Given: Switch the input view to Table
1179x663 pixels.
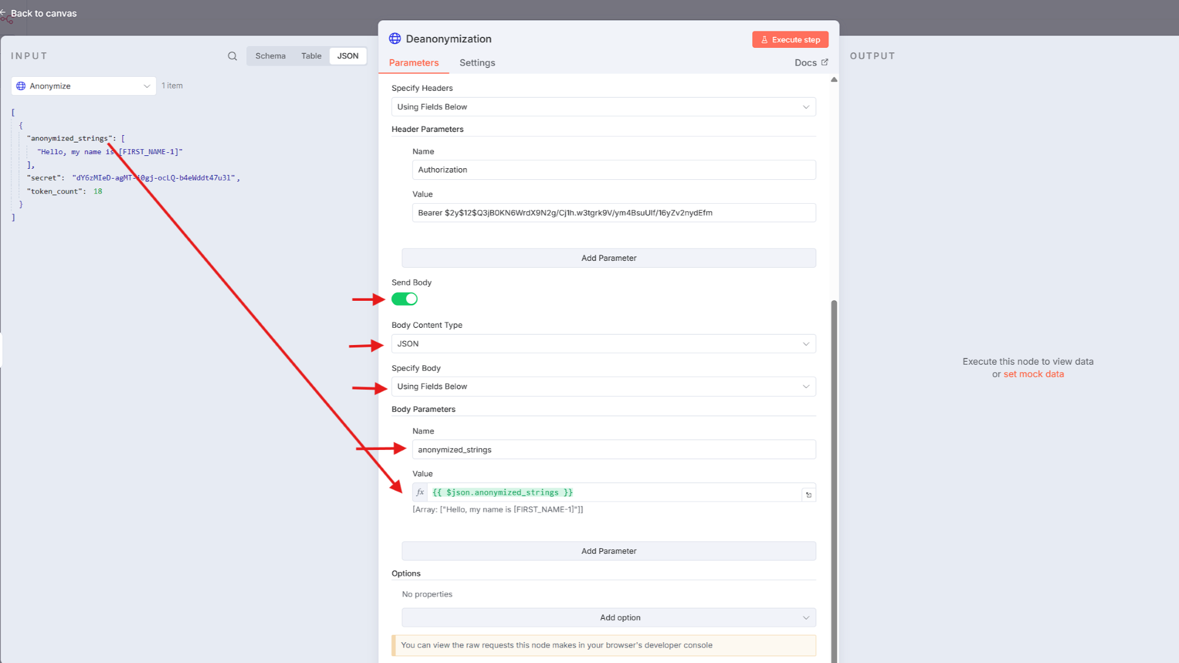Looking at the screenshot, I should pos(311,56).
